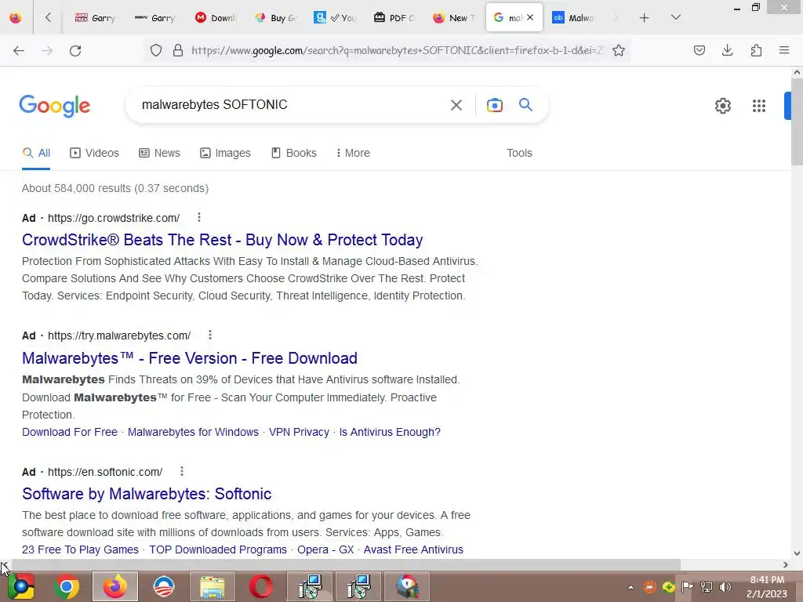This screenshot has height=602, width=803.
Task: Open the Firefox downloads panel
Action: point(727,50)
